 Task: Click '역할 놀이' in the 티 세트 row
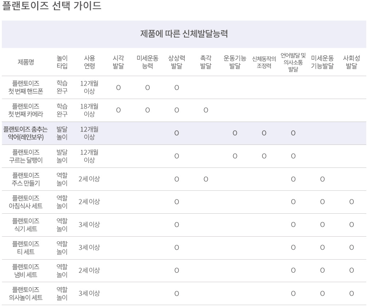(x=62, y=248)
